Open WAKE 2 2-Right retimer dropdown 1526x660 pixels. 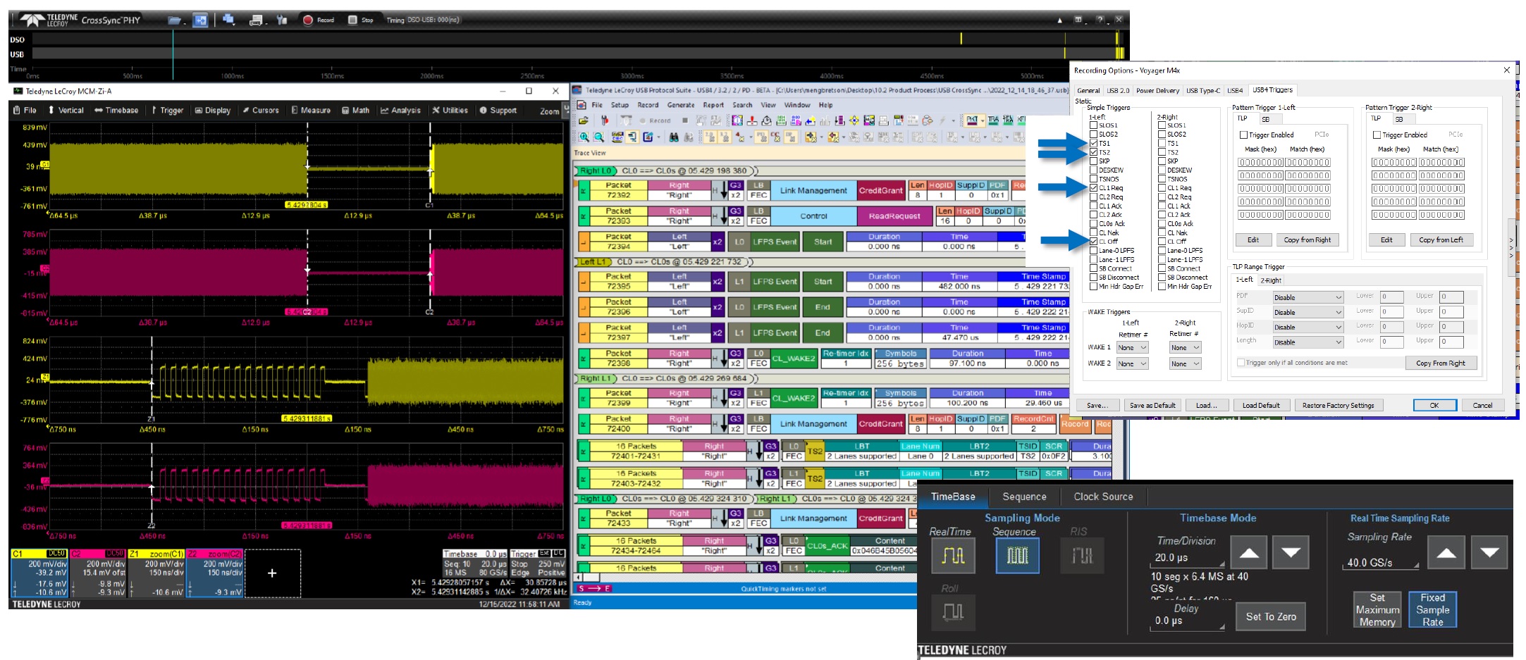(x=1185, y=363)
